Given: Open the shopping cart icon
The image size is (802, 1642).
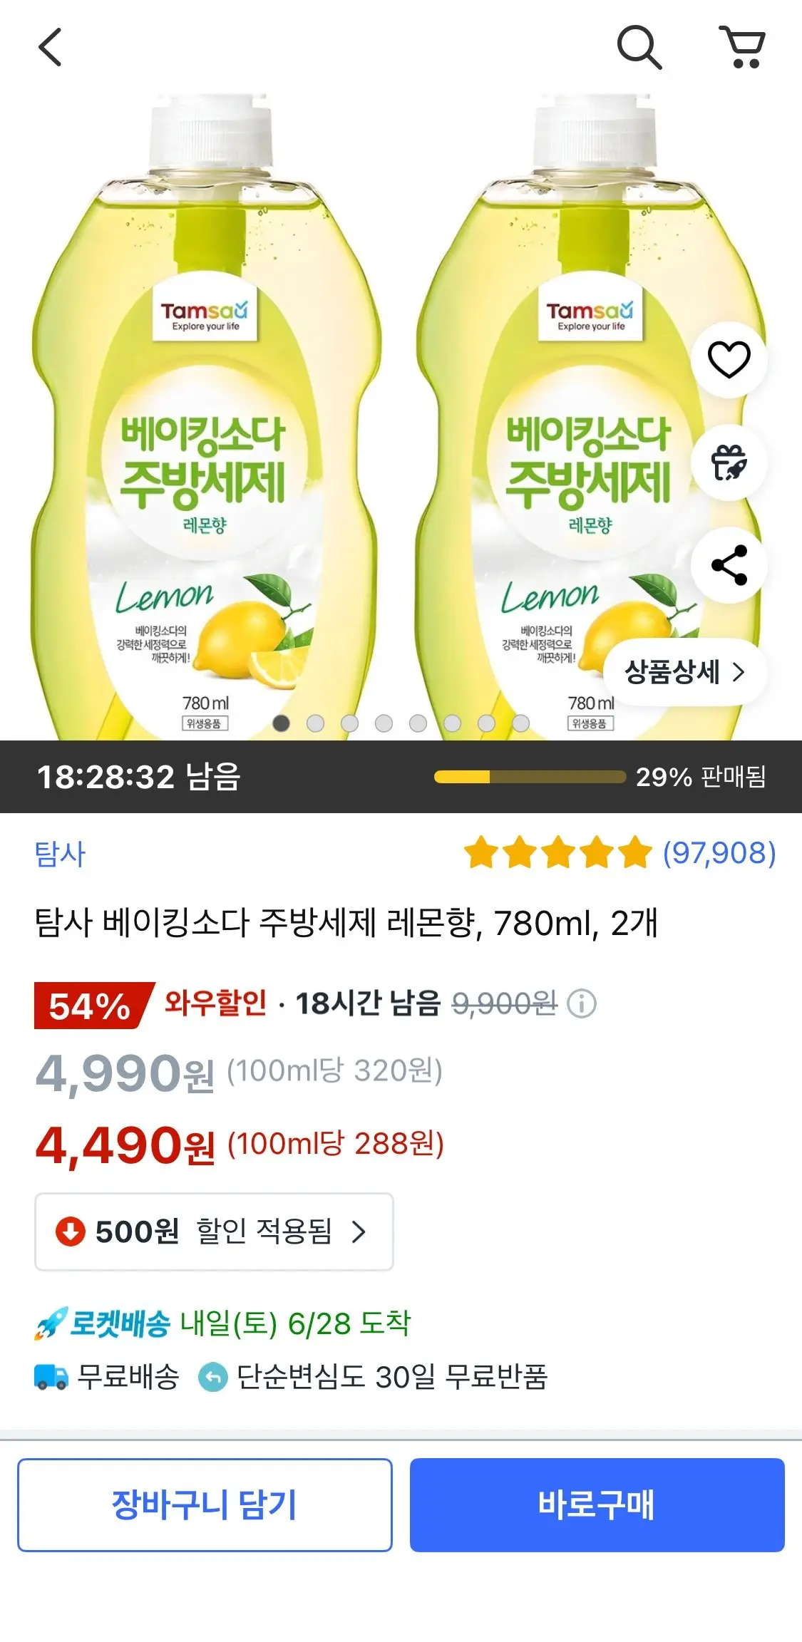Looking at the screenshot, I should [x=743, y=47].
